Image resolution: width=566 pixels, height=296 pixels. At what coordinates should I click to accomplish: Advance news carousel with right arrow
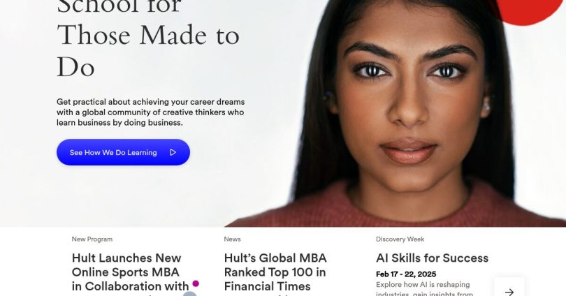(x=509, y=290)
